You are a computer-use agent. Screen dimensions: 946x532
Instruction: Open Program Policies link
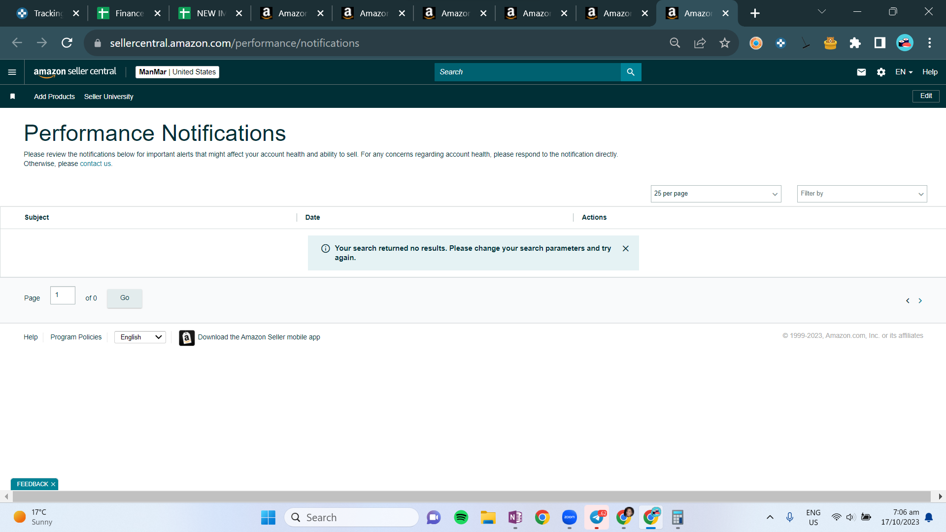(x=76, y=337)
